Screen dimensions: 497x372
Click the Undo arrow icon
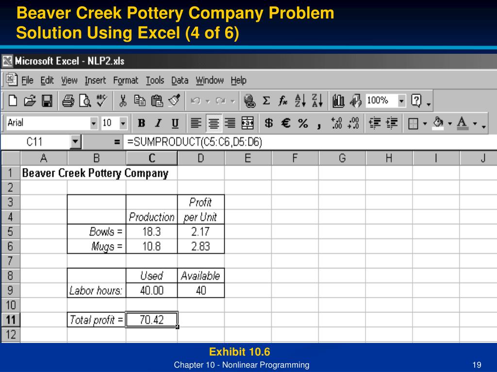click(196, 101)
